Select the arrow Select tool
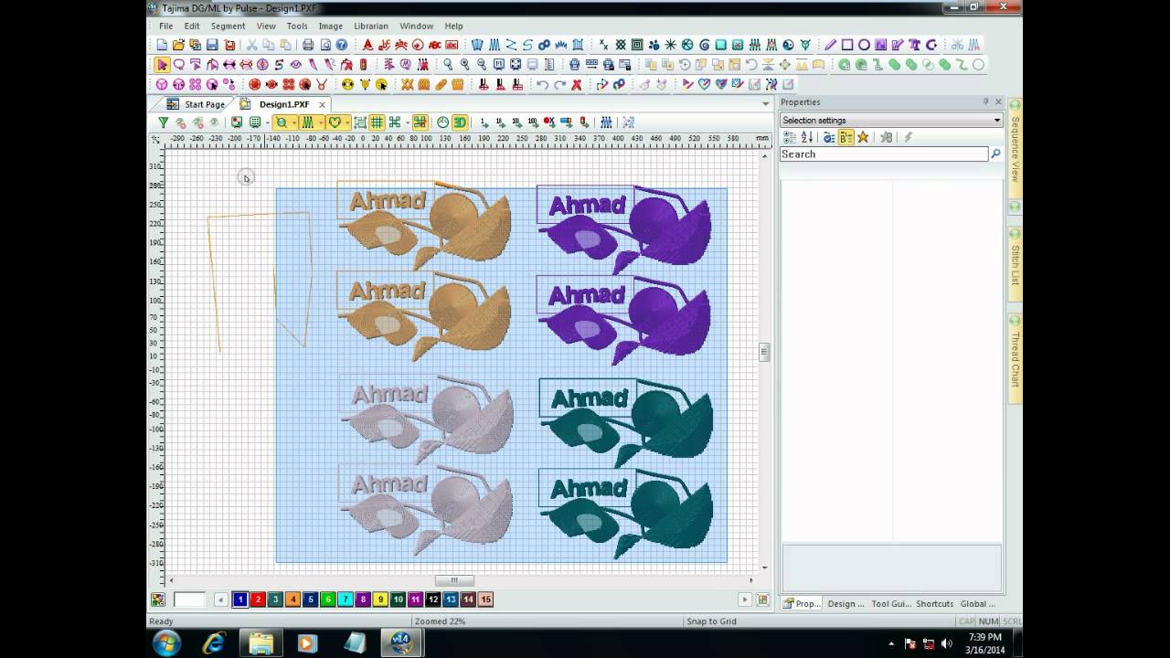 pos(162,65)
